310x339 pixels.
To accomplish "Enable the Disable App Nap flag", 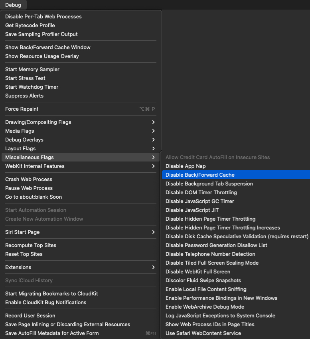I will tap(186, 166).
